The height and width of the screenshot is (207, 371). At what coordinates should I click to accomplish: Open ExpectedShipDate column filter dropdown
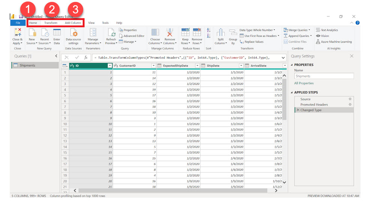[197, 66]
